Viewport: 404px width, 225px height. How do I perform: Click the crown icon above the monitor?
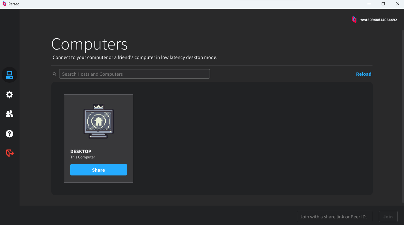99,107
